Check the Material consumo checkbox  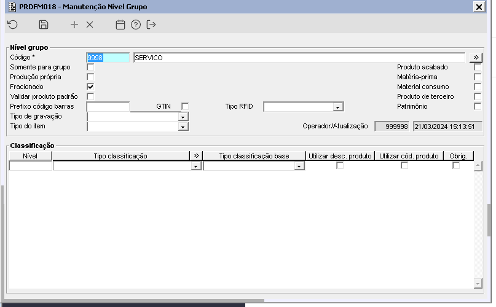pyautogui.click(x=478, y=87)
